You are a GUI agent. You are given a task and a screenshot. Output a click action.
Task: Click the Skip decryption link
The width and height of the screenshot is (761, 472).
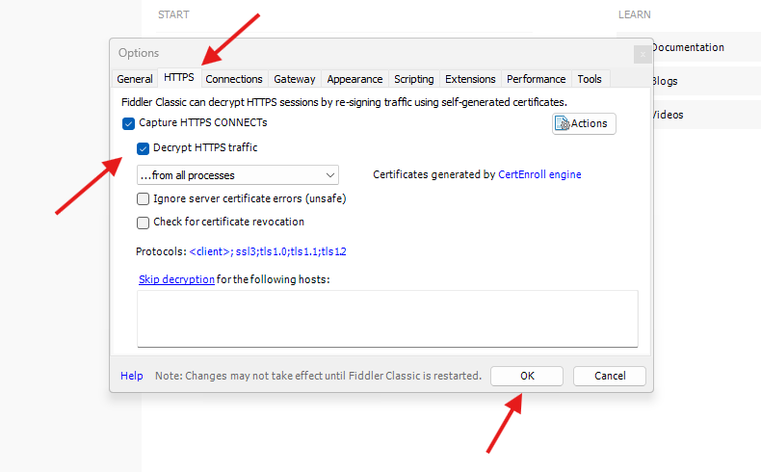point(176,280)
